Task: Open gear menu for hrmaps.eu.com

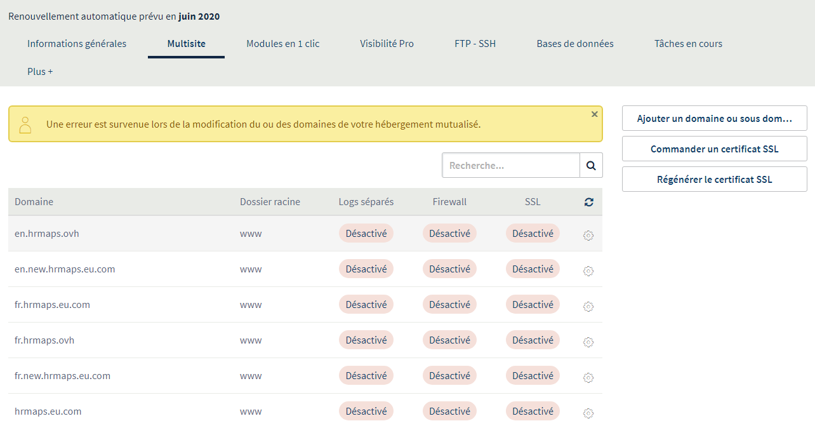Action: pos(588,413)
